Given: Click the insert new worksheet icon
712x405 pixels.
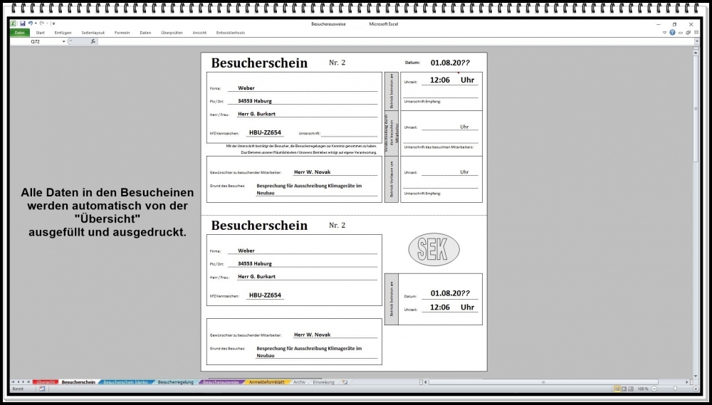Looking at the screenshot, I should click(x=345, y=382).
